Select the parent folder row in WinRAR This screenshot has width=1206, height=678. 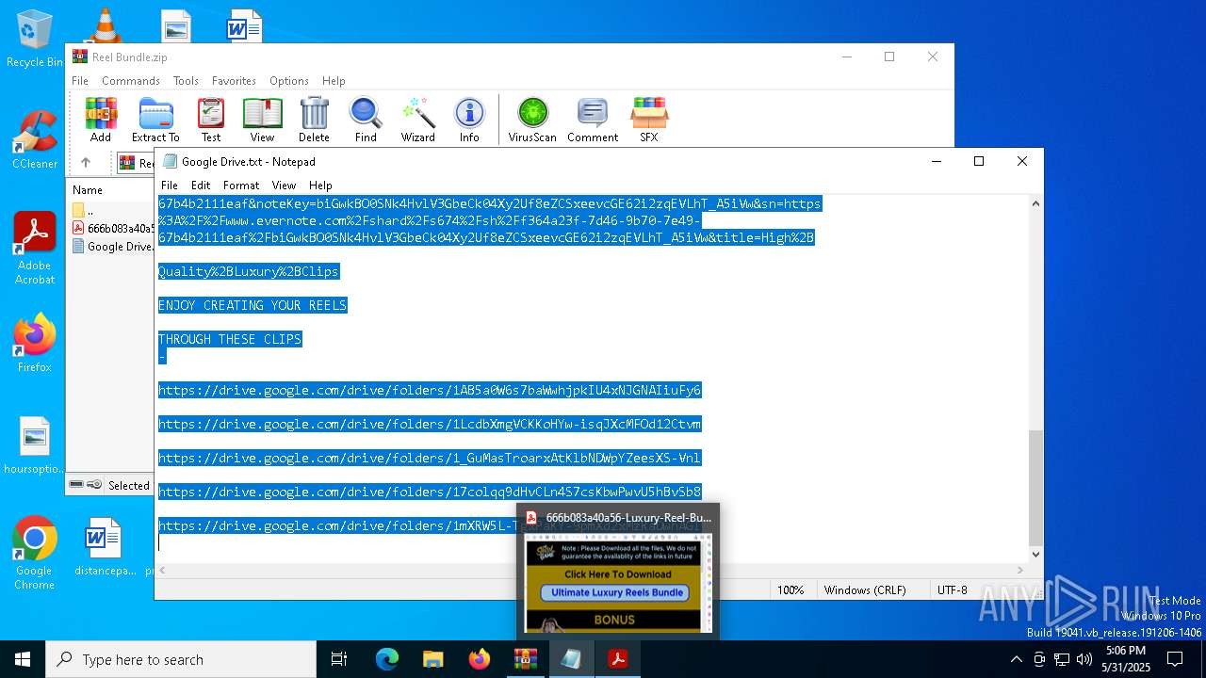(x=112, y=210)
